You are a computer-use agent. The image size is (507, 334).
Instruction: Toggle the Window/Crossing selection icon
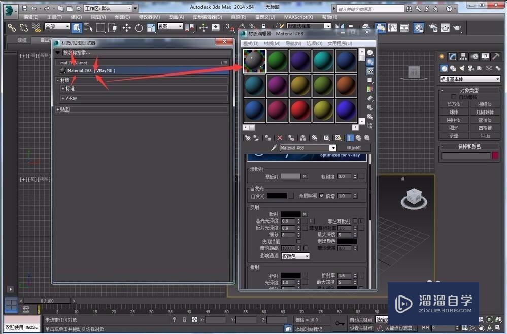(113, 28)
